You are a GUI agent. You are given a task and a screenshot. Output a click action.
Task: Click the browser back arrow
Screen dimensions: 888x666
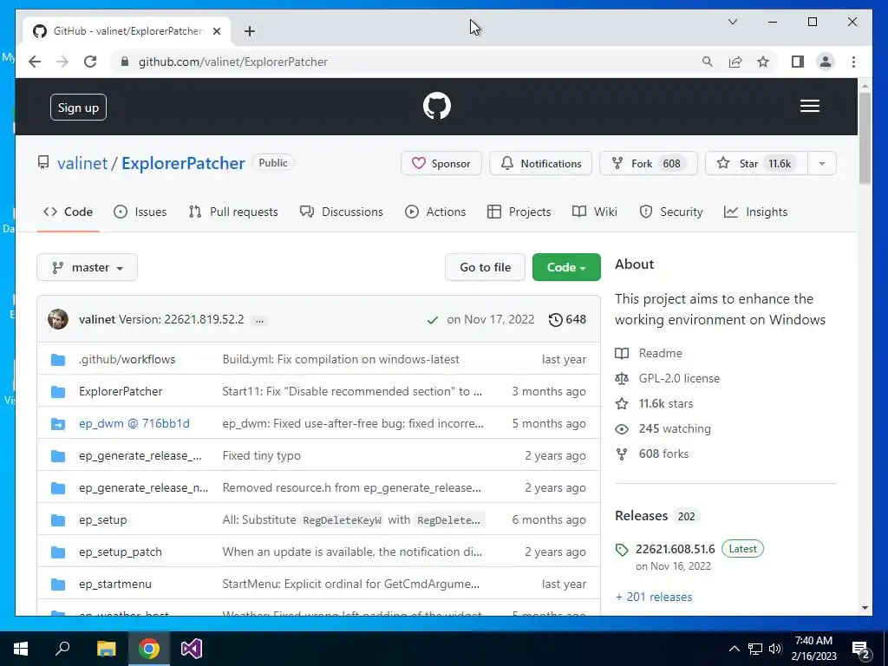coord(35,62)
